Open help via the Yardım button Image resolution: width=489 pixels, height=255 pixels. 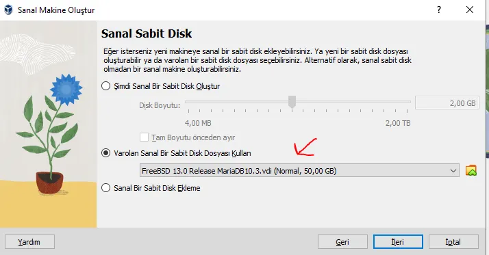click(29, 242)
